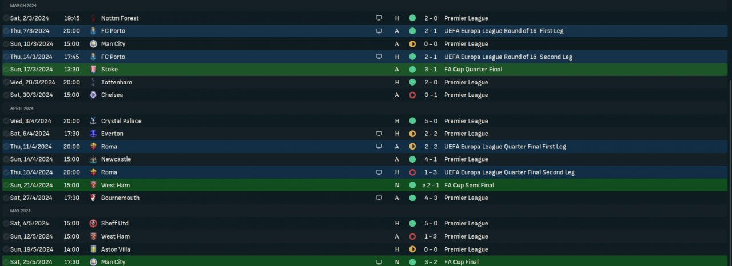
Task: Click the TV broadcast icon on the Everton row
Action: pos(379,134)
